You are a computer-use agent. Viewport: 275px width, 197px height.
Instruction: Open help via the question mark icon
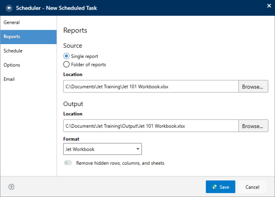[x=11, y=187]
